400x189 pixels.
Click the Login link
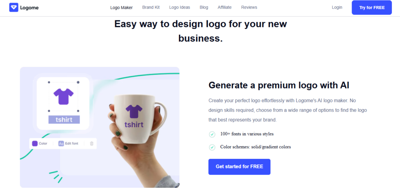point(337,7)
